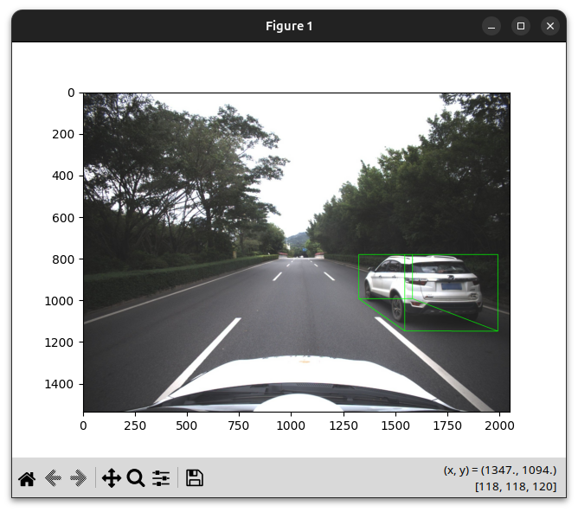The height and width of the screenshot is (512, 578).
Task: Save the figure to file
Action: click(x=195, y=478)
